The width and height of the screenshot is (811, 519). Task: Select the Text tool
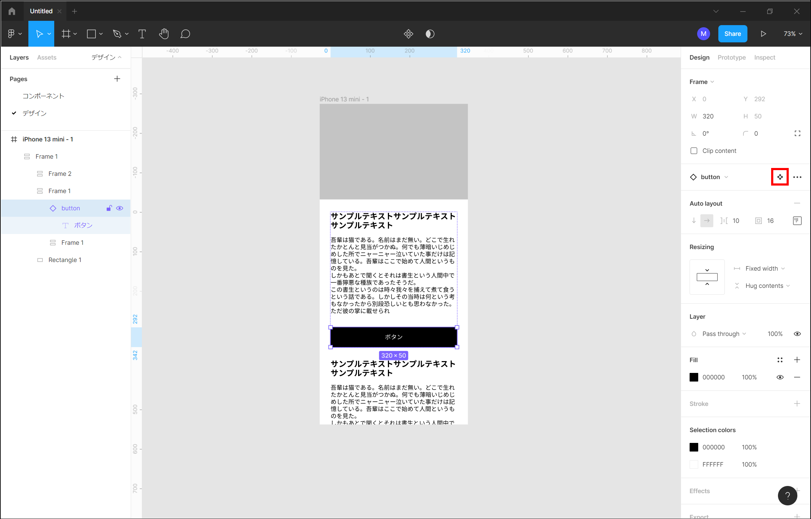pyautogui.click(x=142, y=34)
